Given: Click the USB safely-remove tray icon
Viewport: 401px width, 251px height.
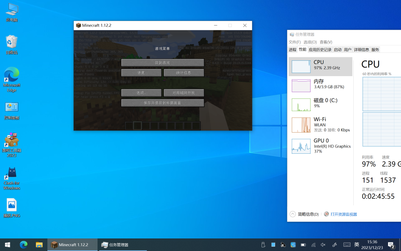Looking at the screenshot, I should coord(263,245).
